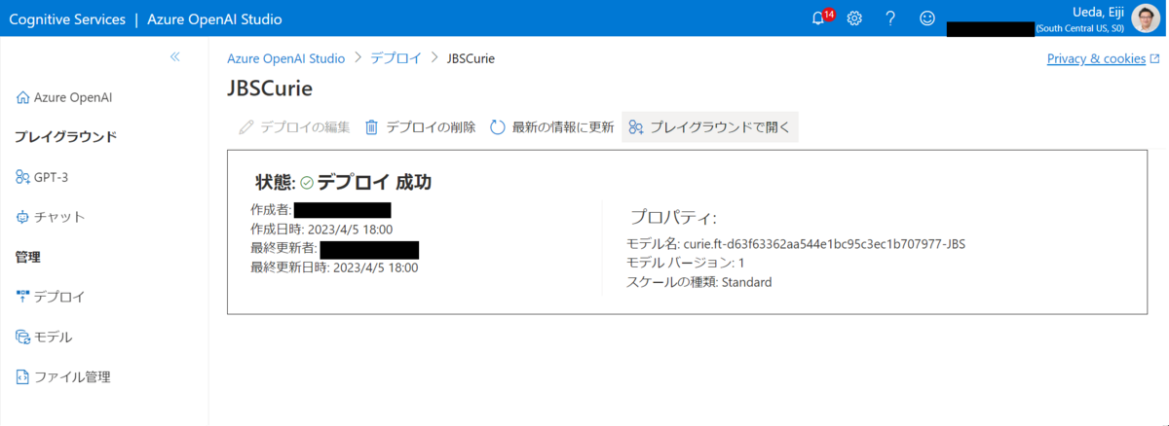Click the デプロイ breadcrumb link
Screen dimensions: 1169x426
click(396, 58)
